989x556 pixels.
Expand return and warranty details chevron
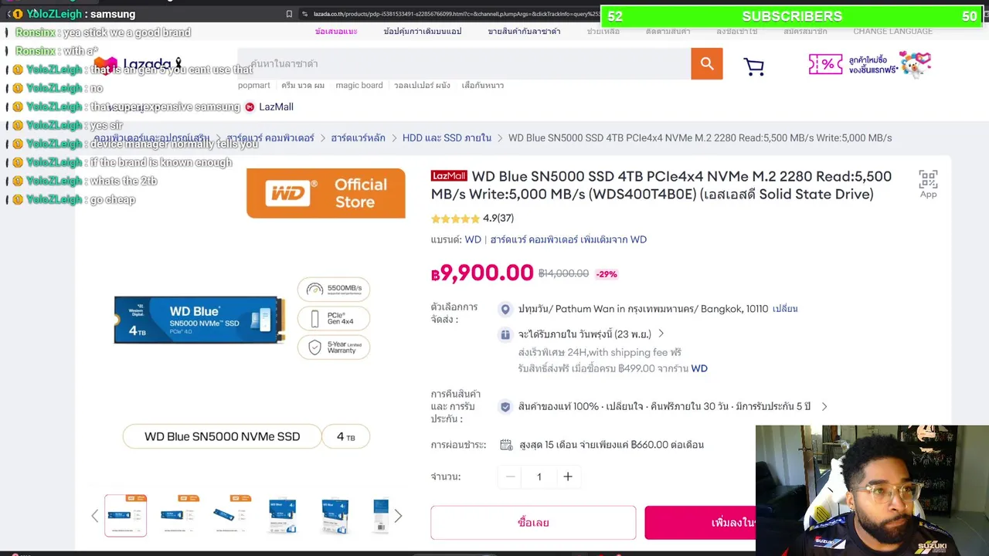tap(824, 406)
